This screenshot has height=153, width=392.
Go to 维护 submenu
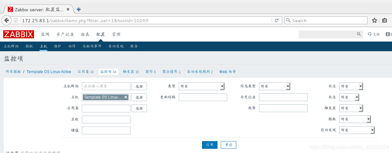coord(58,46)
